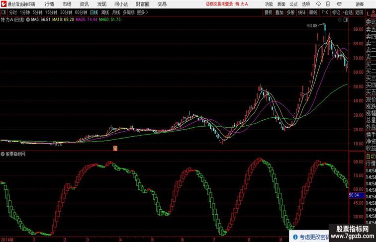The height and width of the screenshot is (242, 376).
Task: Switch to the 周线 weekly tab
Action: 105,12
